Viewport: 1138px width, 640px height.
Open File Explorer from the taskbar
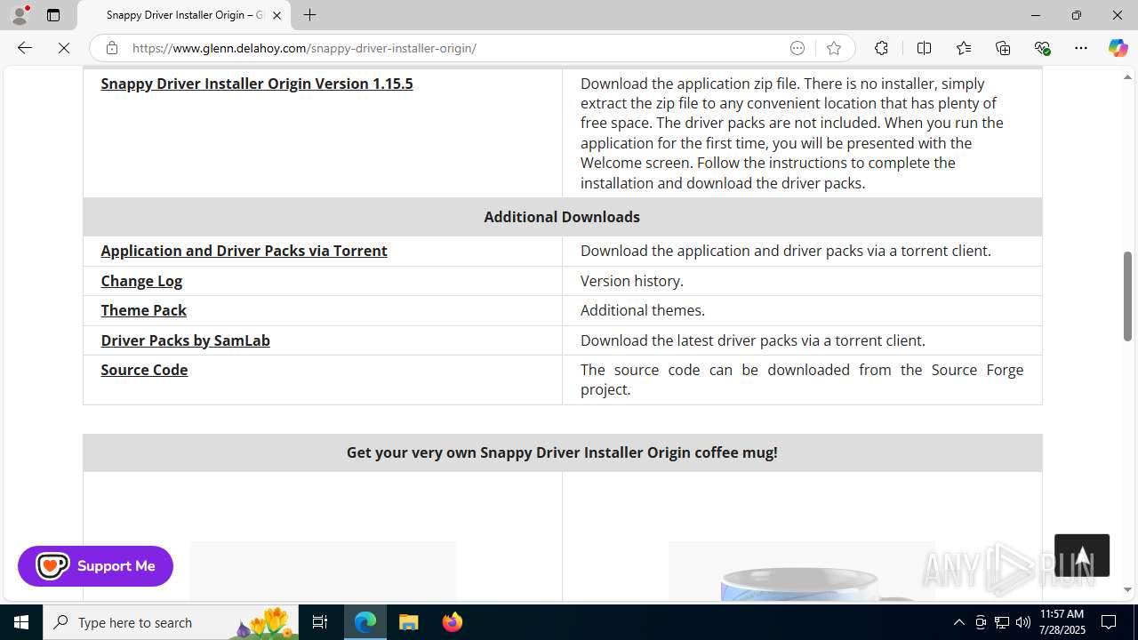coord(409,622)
